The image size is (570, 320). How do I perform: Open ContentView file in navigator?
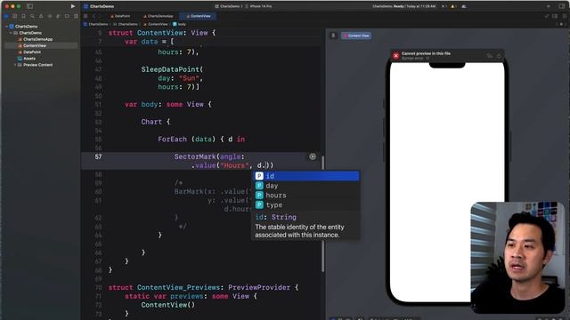pos(32,45)
